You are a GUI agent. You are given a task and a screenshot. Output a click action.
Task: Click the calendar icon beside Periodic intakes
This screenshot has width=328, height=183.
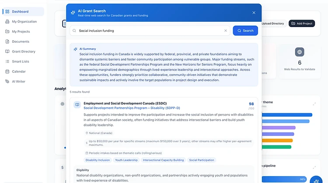pos(87,153)
